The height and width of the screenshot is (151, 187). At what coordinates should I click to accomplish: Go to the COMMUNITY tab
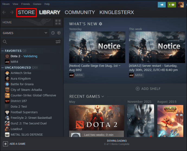[x=80, y=12]
